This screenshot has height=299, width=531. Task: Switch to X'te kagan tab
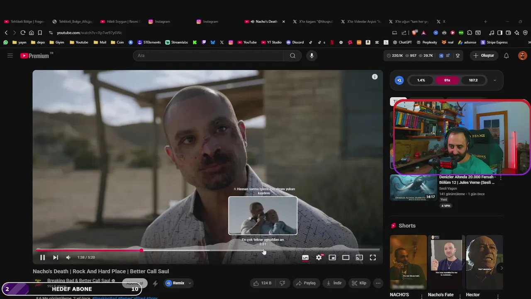point(313,22)
